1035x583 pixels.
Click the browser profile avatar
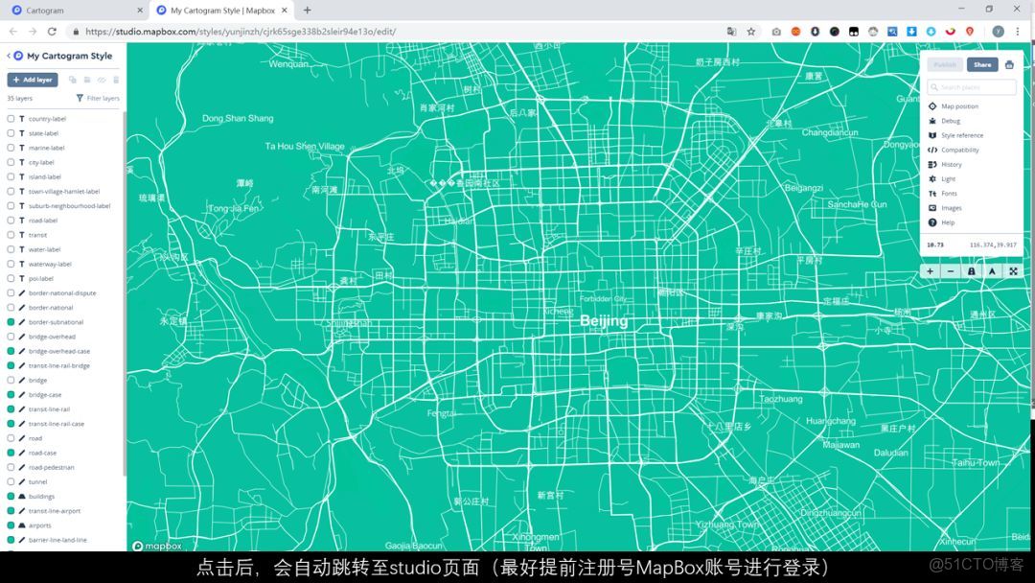coord(998,31)
